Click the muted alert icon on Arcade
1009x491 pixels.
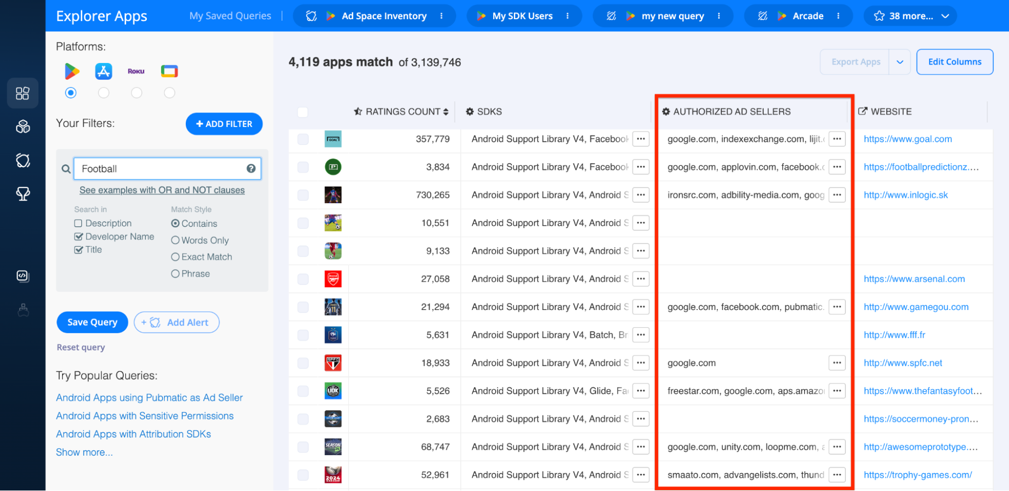click(x=763, y=16)
